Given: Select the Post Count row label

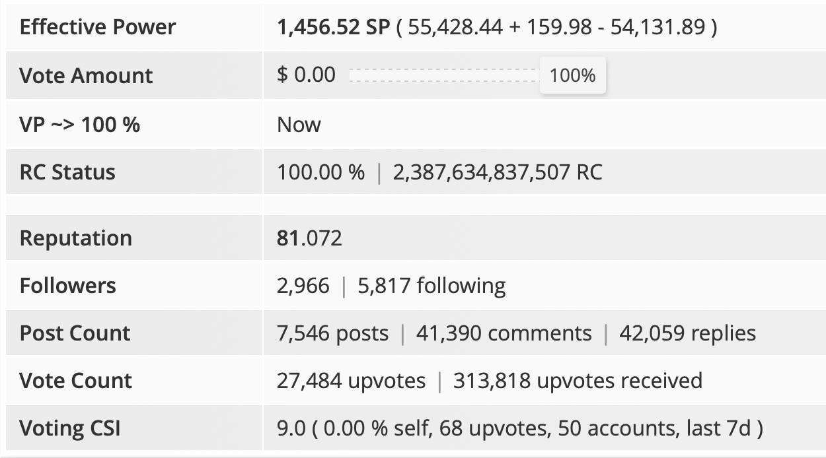Looking at the screenshot, I should pyautogui.click(x=75, y=333).
